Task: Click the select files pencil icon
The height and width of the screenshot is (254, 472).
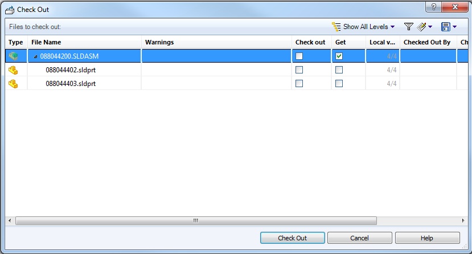Action: [422, 27]
